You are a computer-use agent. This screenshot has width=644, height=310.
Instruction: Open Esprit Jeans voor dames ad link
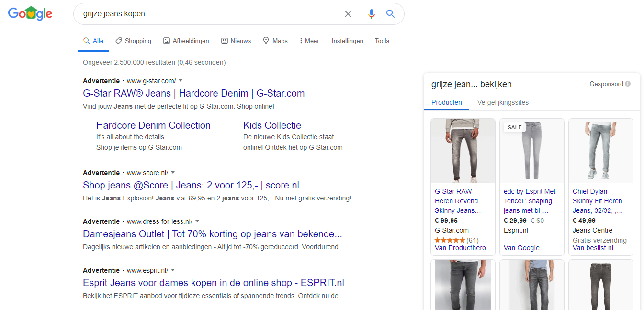point(214,283)
